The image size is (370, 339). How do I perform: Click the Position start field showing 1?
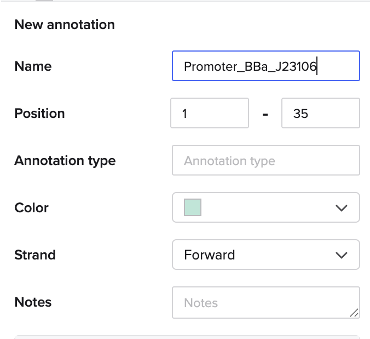click(x=210, y=114)
